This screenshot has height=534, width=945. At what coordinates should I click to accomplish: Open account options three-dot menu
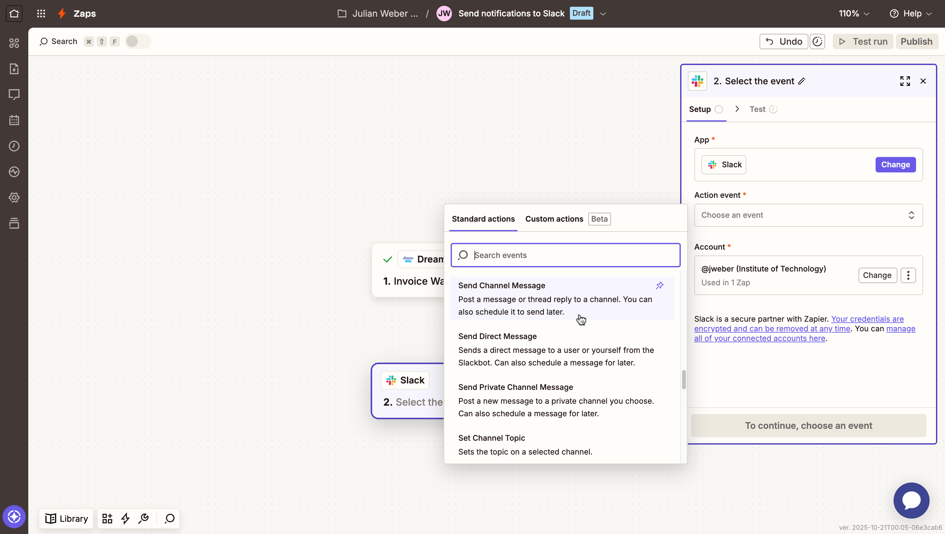908,275
